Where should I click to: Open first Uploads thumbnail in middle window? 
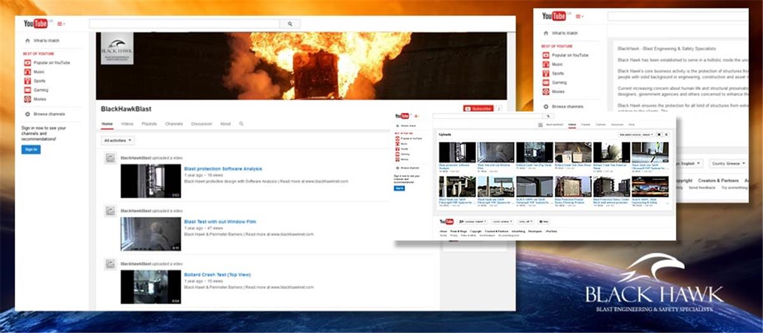[x=457, y=152]
